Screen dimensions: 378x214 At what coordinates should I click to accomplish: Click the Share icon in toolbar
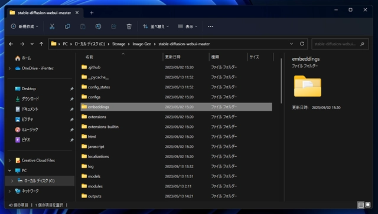[113, 27]
